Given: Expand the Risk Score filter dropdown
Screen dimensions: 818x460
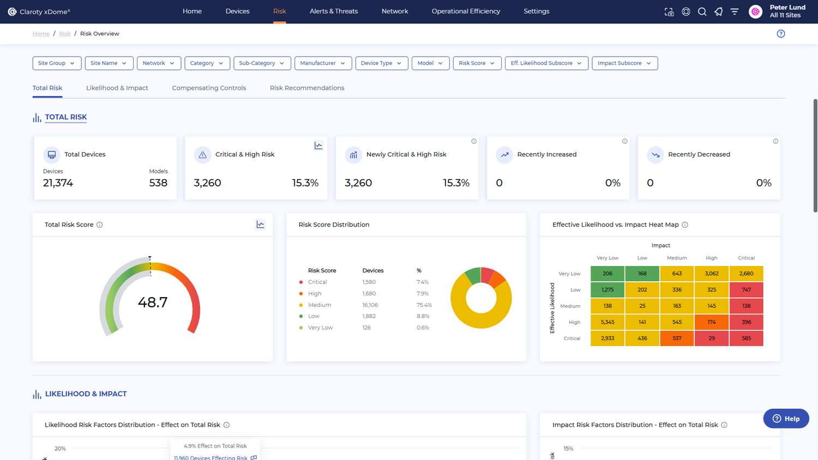Looking at the screenshot, I should pos(477,63).
